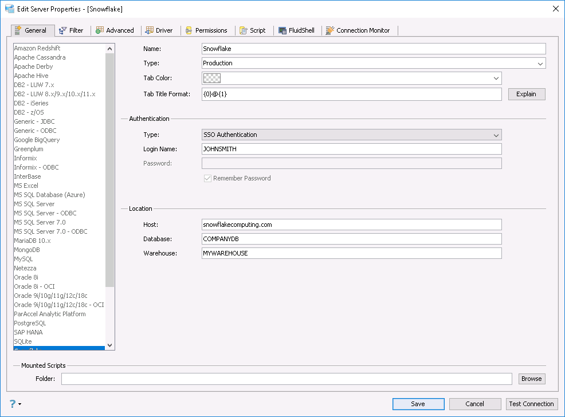Click the Driver tab icon

[149, 30]
